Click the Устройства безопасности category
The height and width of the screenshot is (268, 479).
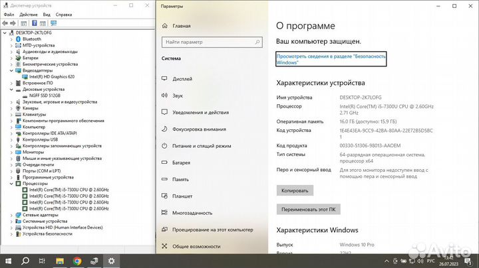[x=47, y=234]
